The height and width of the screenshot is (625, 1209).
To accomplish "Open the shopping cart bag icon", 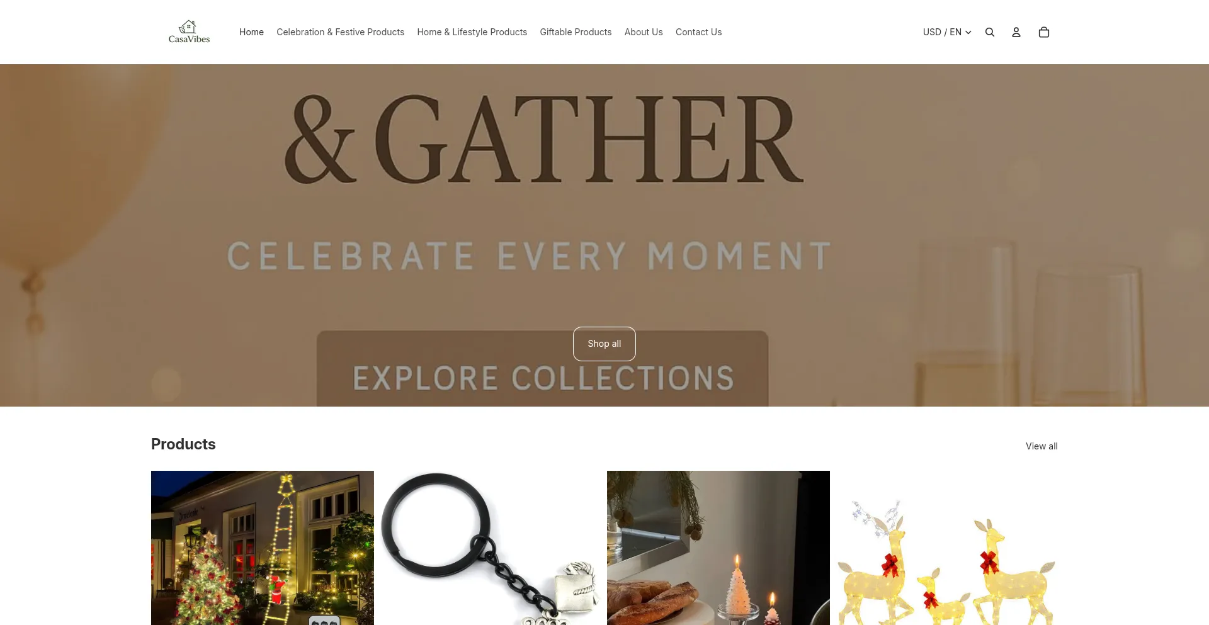I will click(x=1044, y=32).
